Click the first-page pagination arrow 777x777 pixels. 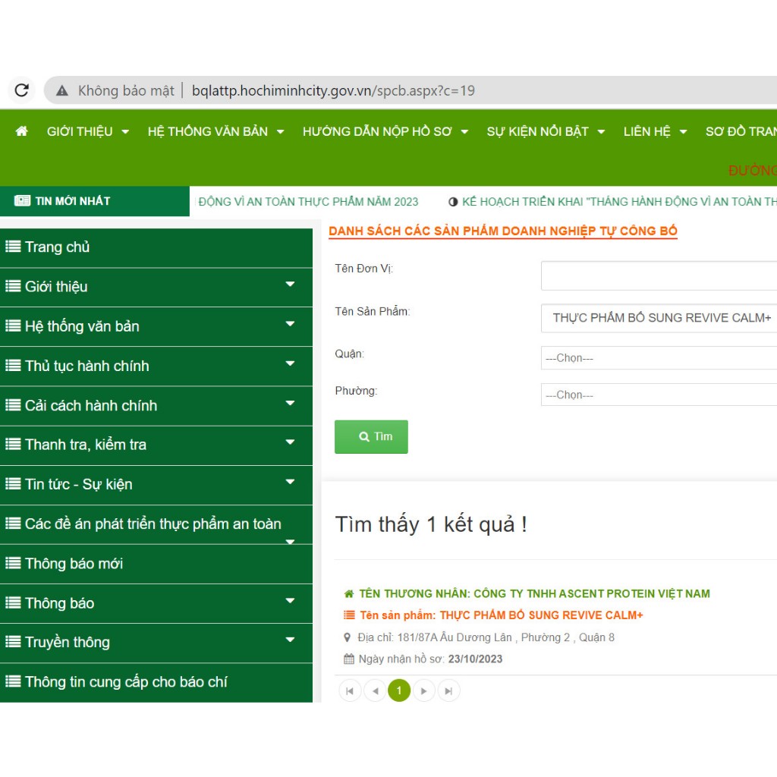click(350, 690)
